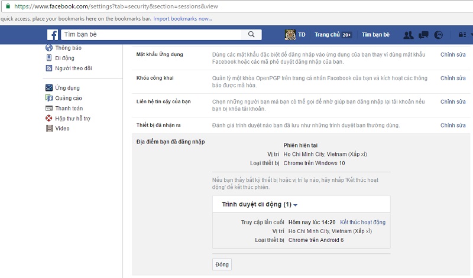The width and height of the screenshot is (473, 278).
Task: Open Thông báo settings section
Action: (68, 48)
